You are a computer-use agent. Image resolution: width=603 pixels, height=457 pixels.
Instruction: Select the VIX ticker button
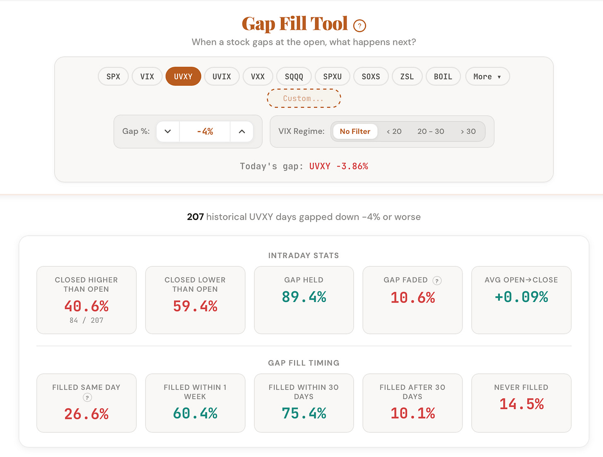[x=147, y=76]
